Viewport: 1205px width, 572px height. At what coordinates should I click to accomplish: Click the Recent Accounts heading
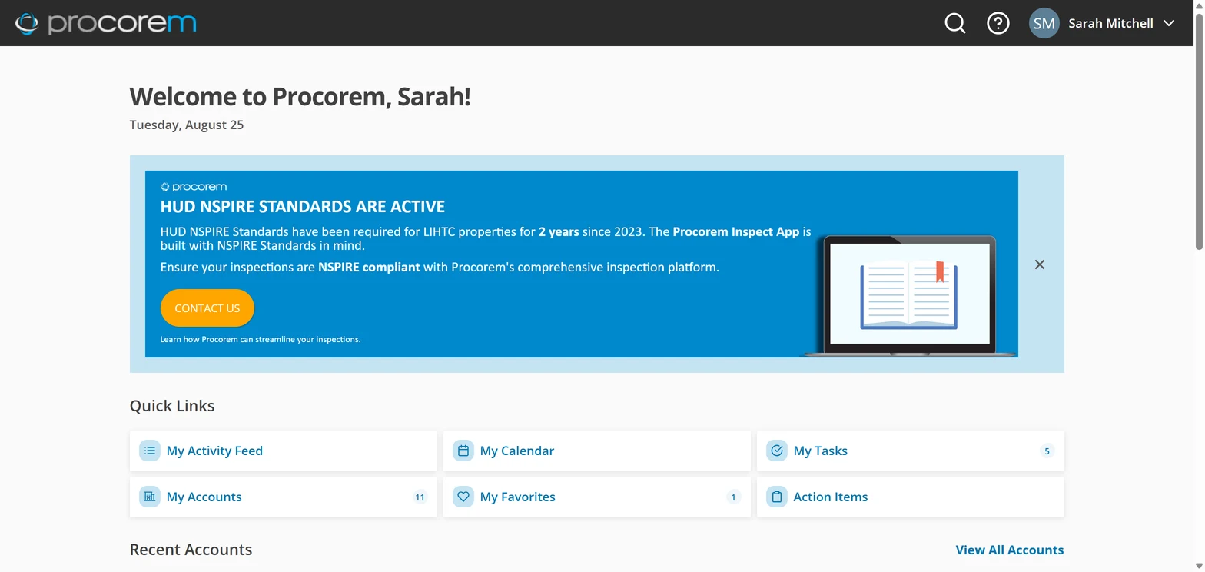pos(191,550)
